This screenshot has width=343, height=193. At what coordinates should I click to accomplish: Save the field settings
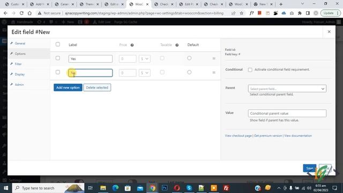(x=310, y=168)
